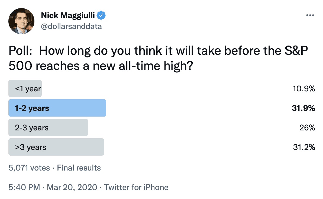Select the 2-3 years poll bar
Viewport: 323px width, 199px height.
[x=48, y=127]
